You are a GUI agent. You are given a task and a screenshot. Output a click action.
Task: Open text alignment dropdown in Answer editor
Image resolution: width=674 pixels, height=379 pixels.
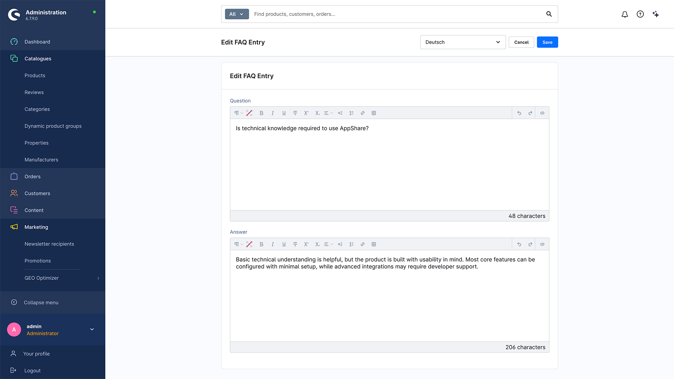tap(328, 244)
